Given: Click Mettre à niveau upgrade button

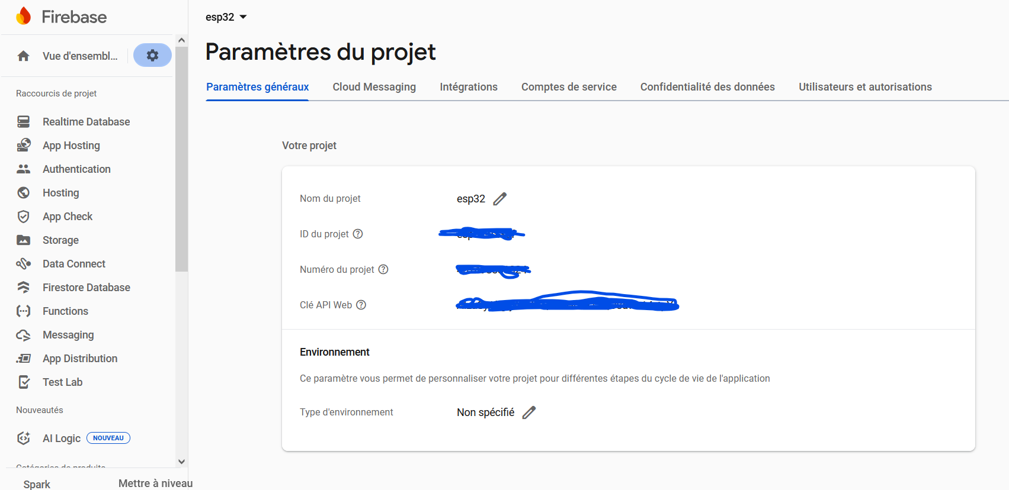Looking at the screenshot, I should (x=155, y=483).
